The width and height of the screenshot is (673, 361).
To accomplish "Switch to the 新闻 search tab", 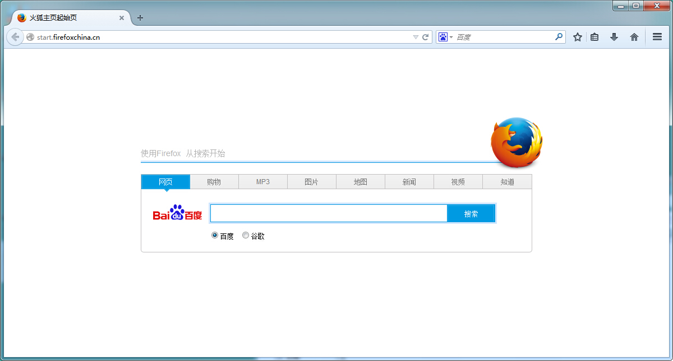I will (x=409, y=182).
